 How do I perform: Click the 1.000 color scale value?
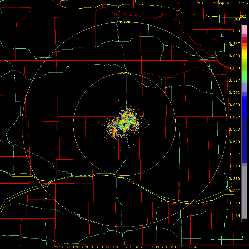(x=234, y=31)
